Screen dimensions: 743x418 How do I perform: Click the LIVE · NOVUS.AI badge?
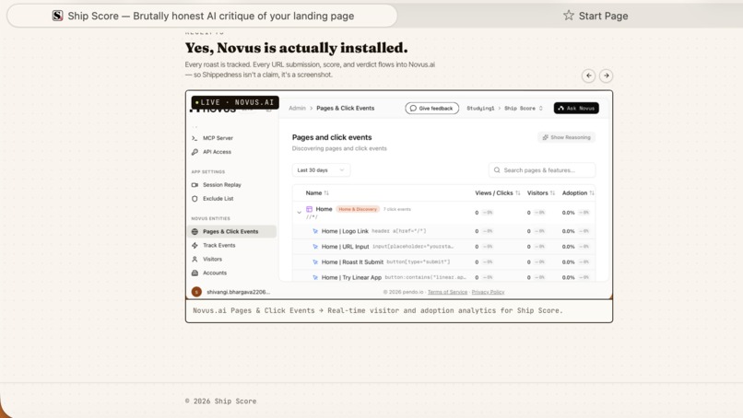(235, 102)
